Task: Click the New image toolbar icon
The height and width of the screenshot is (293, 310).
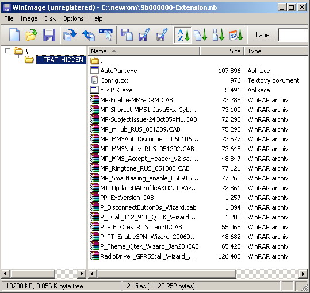Action: (14, 35)
